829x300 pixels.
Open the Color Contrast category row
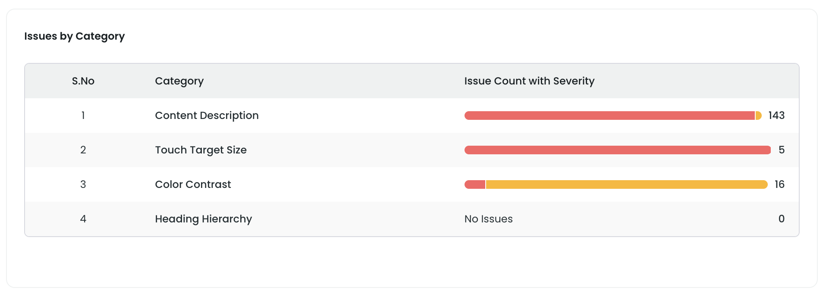(x=193, y=184)
